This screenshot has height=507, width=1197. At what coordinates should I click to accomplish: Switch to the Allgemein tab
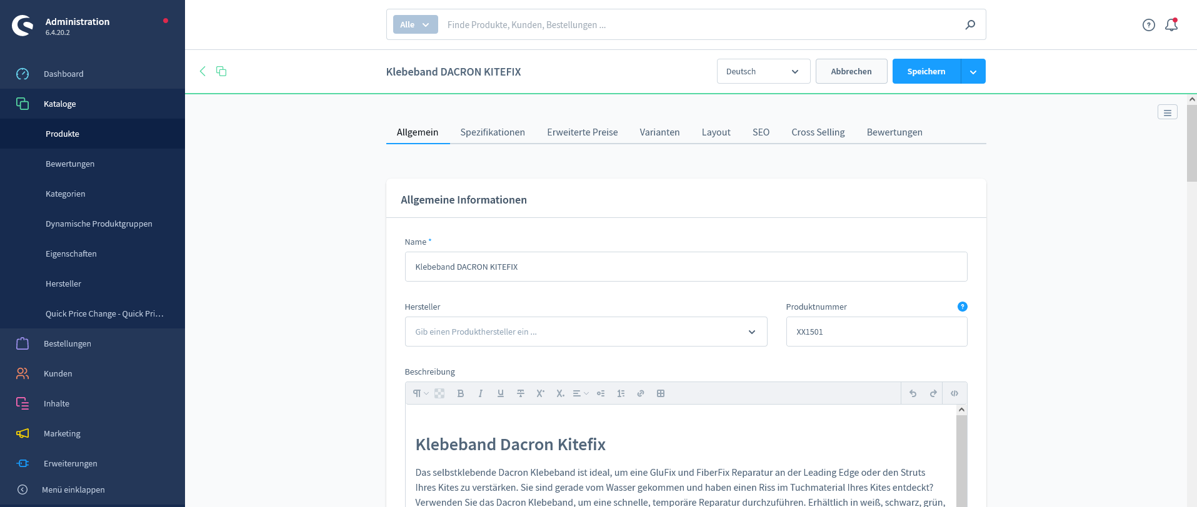pos(418,132)
